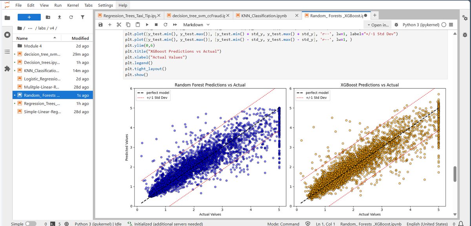This screenshot has width=471, height=226.
Task: Open the notebook toolbar hamburger menu
Action: click(451, 25)
